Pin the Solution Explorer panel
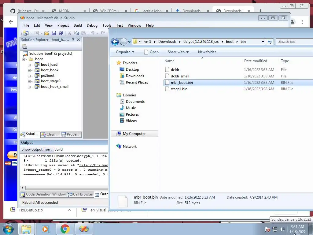The image size is (313, 235). coord(73,40)
